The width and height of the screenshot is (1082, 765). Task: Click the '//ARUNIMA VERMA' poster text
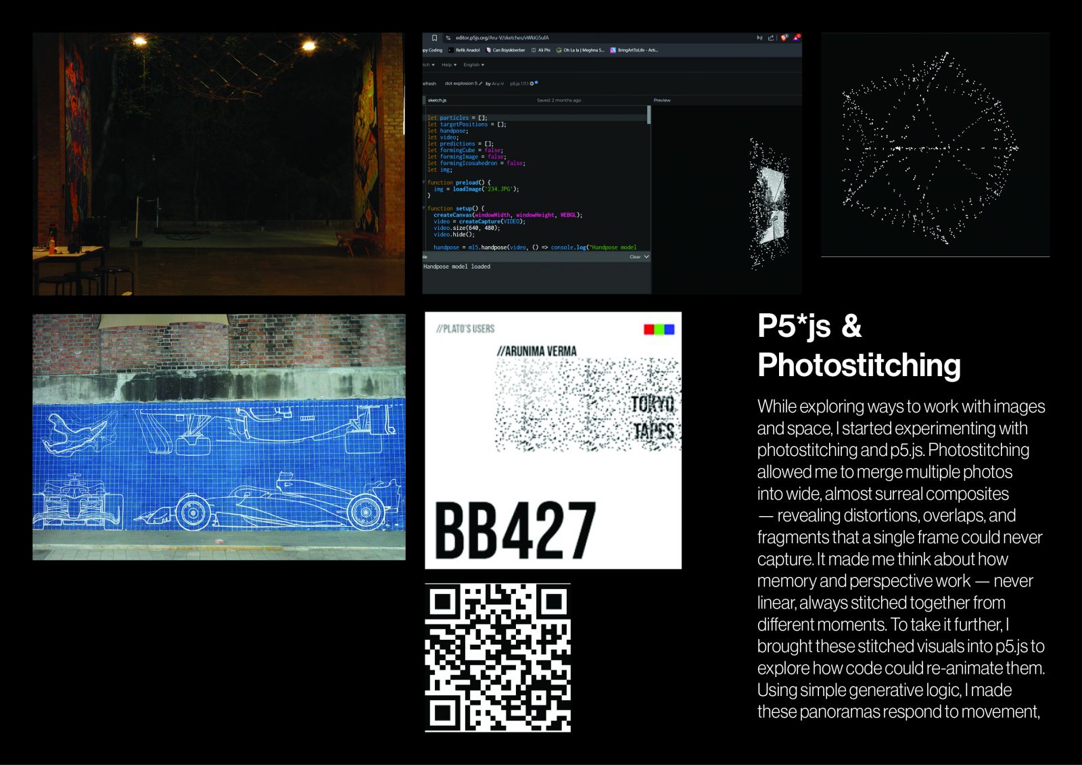(x=537, y=351)
